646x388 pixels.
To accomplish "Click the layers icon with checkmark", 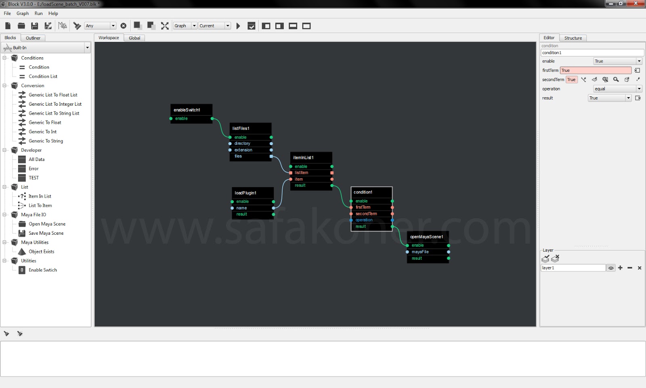I will pos(545,259).
